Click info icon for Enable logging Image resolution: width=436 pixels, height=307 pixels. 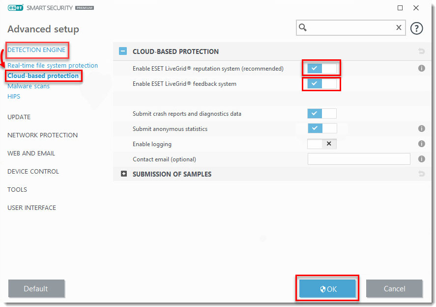coord(422,144)
